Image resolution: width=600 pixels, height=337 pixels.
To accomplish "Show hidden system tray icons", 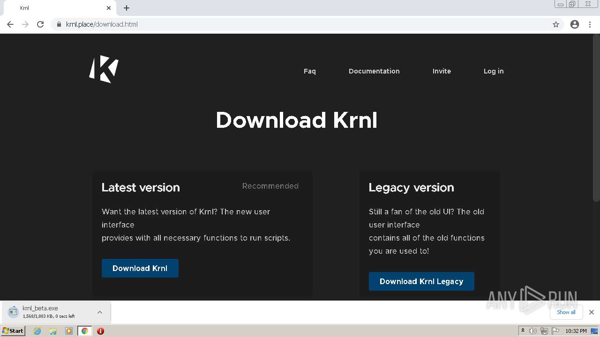I will pos(523,331).
